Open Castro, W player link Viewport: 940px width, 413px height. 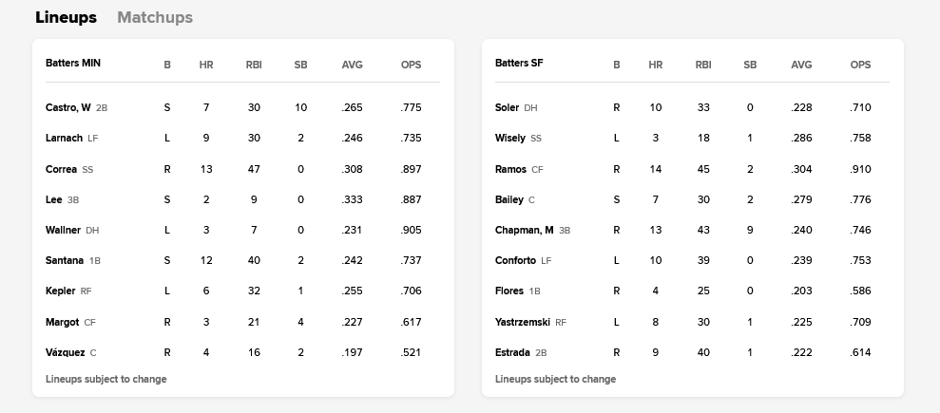tap(68, 107)
